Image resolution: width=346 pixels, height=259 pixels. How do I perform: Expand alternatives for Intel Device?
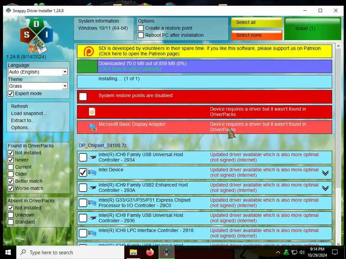[325, 173]
